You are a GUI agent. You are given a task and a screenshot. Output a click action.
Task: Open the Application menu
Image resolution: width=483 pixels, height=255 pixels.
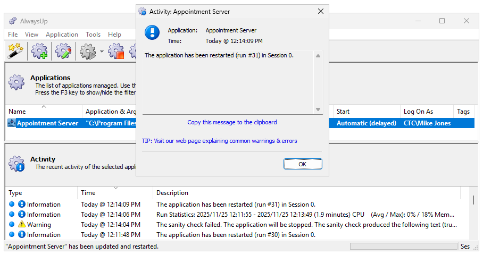[x=62, y=35]
